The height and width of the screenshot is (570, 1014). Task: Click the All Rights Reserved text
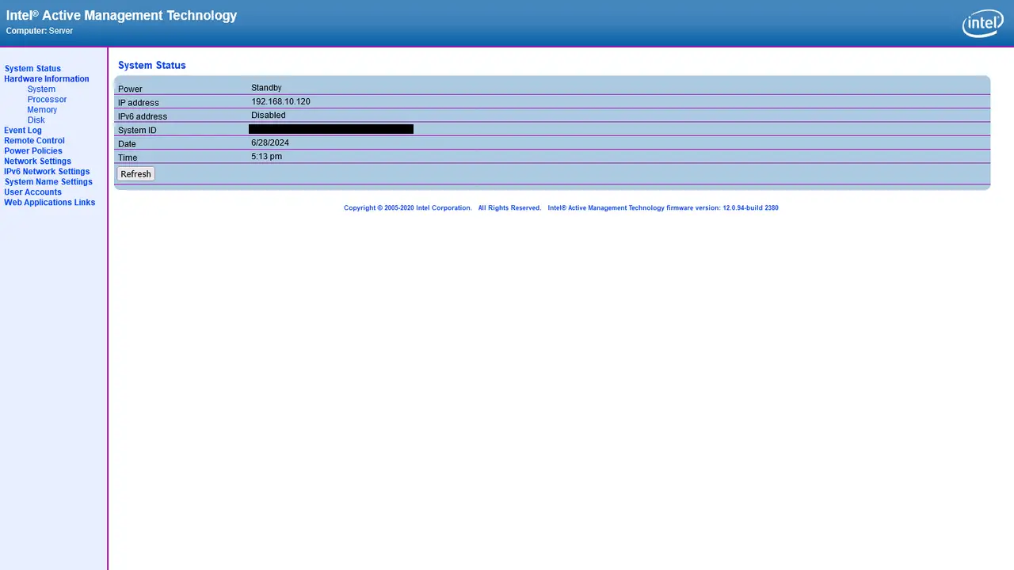[x=509, y=208]
